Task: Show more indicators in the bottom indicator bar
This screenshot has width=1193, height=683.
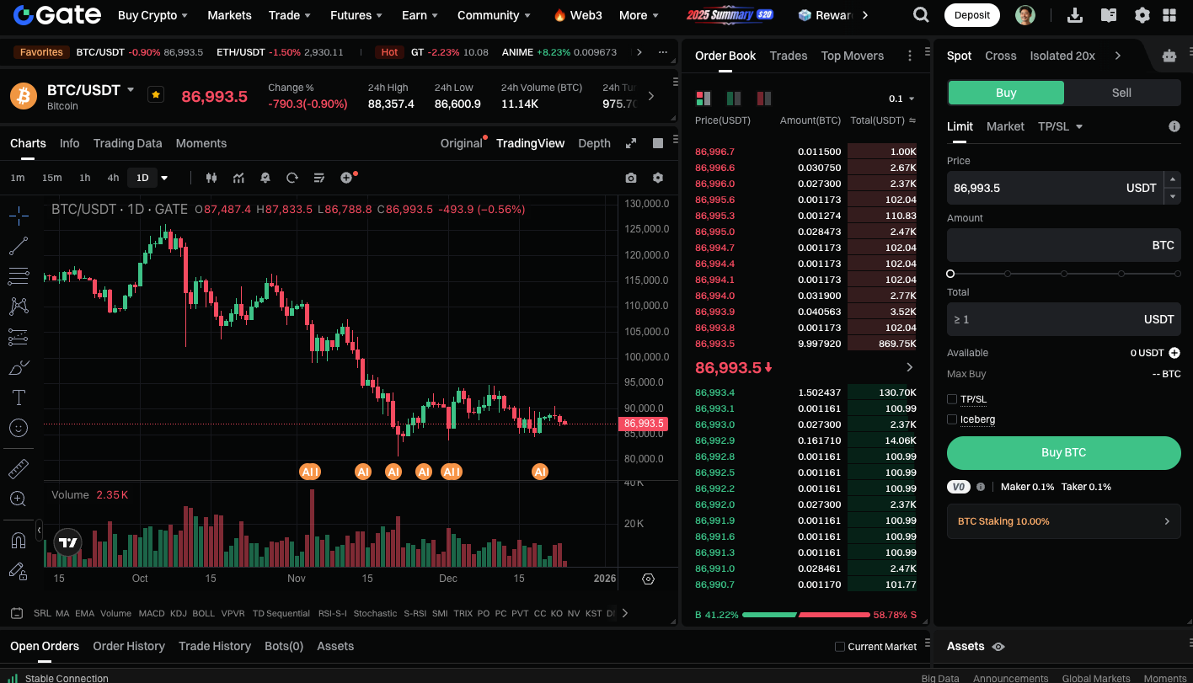Action: [x=624, y=613]
